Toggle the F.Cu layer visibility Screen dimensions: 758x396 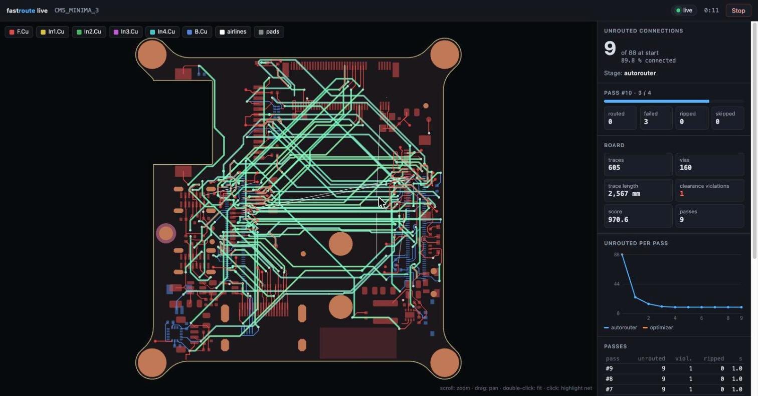[x=19, y=32]
